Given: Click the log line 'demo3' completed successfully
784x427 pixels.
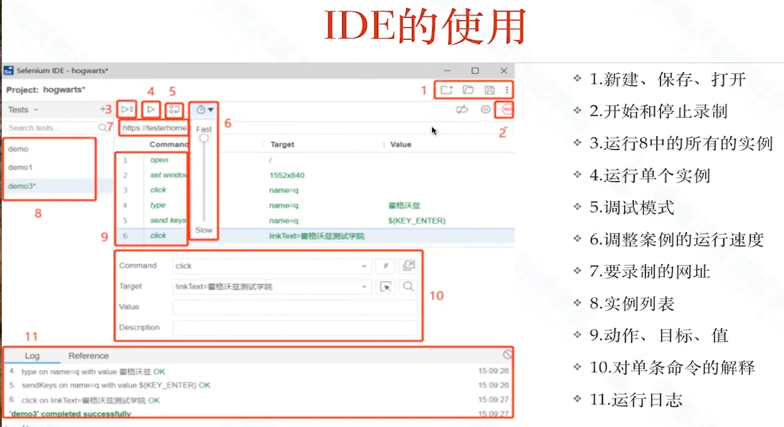Looking at the screenshot, I should coord(70,414).
